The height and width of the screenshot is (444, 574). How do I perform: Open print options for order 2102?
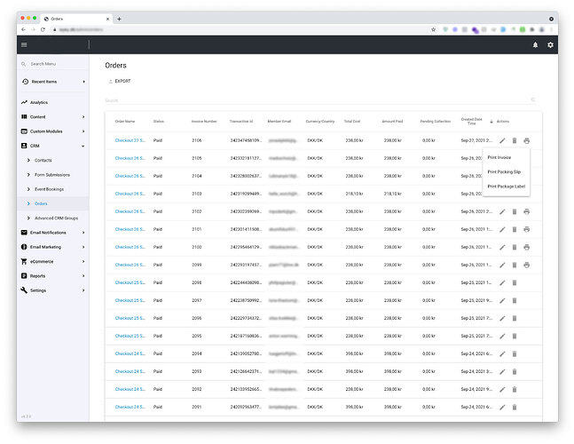[526, 211]
